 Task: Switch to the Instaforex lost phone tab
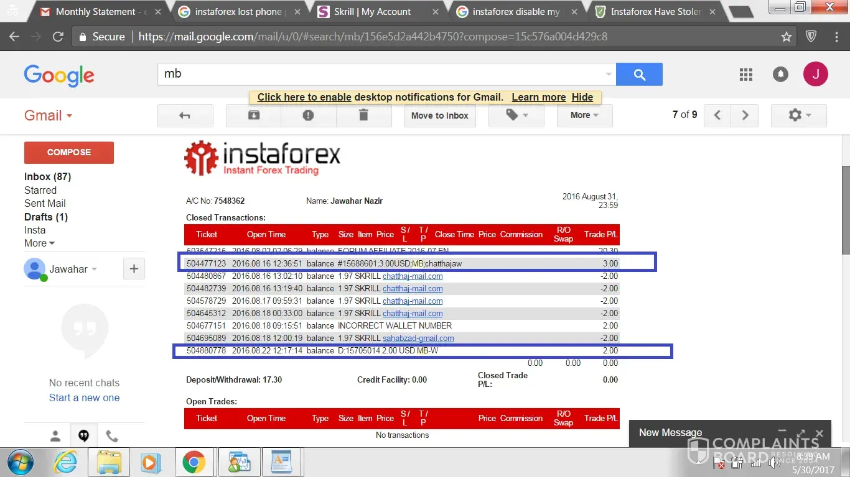point(238,12)
